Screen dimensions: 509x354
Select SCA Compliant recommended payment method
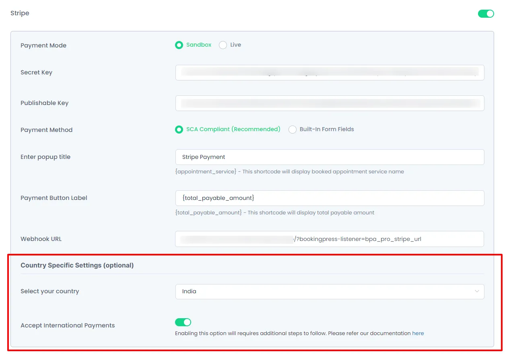point(179,129)
